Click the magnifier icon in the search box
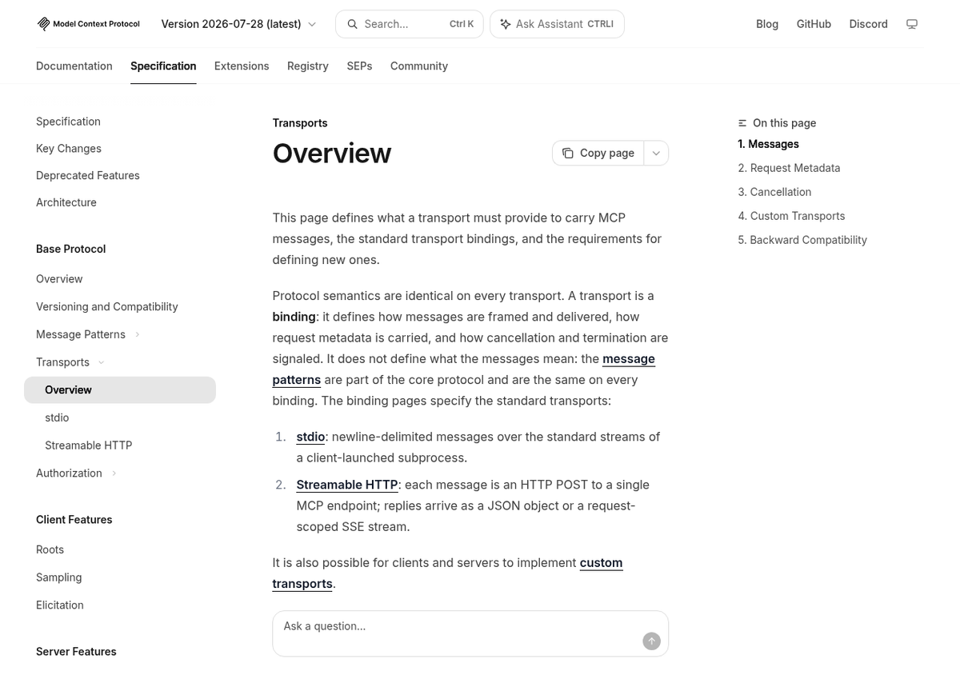Screen dimensions: 960x675 (x=352, y=24)
